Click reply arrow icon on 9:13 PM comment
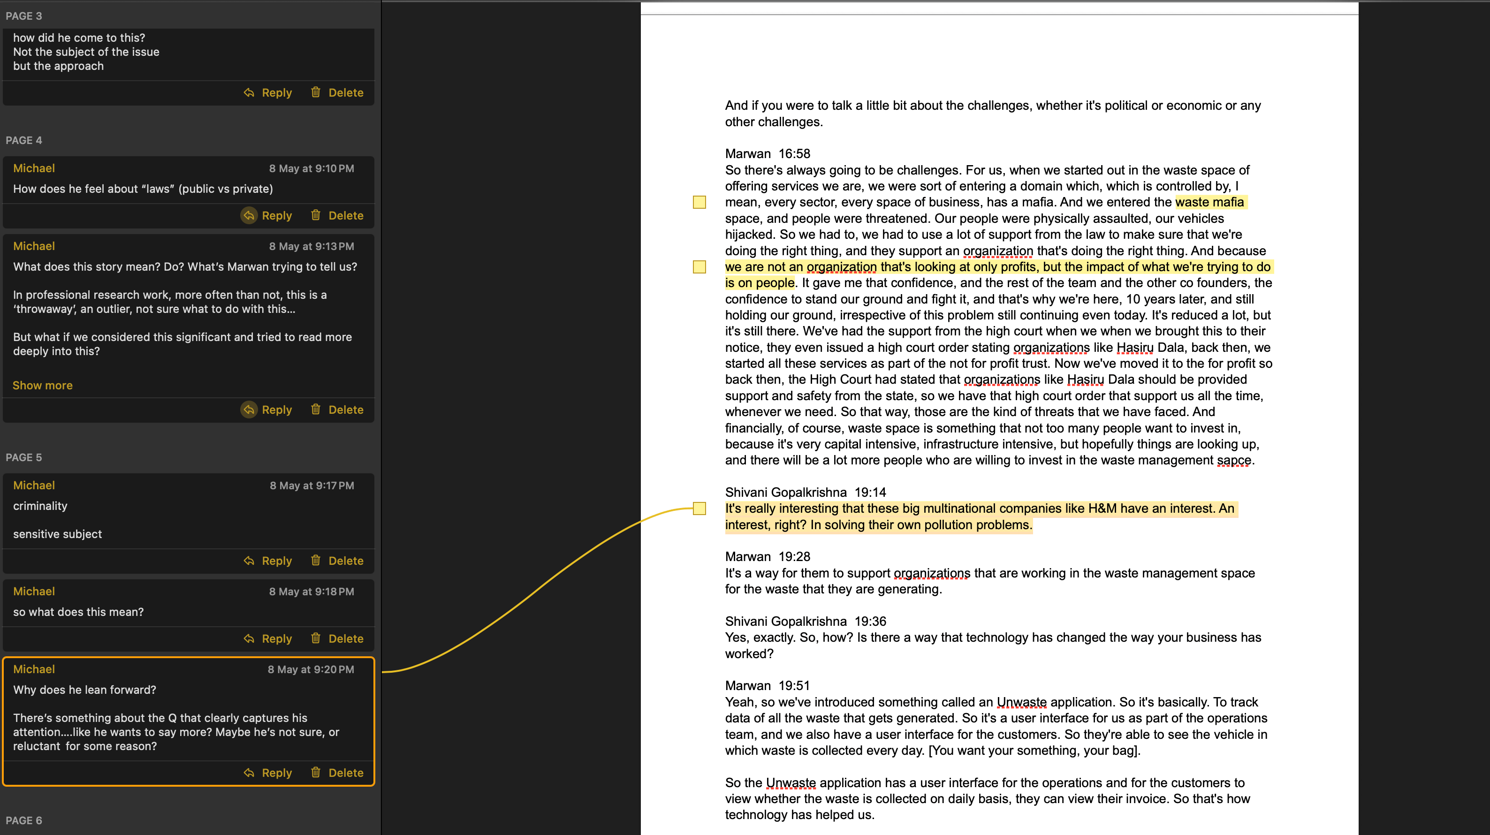Screen dimensions: 1490x835 249,410
